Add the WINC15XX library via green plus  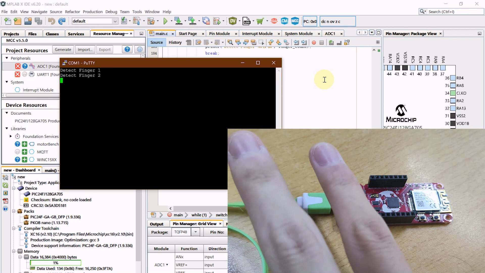point(25,160)
